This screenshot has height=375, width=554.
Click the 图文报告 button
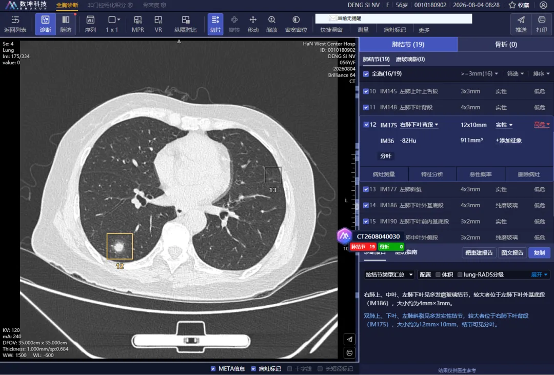[x=512, y=253]
